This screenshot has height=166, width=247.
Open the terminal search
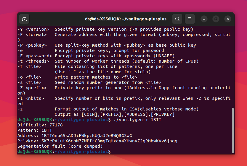point(177,19)
